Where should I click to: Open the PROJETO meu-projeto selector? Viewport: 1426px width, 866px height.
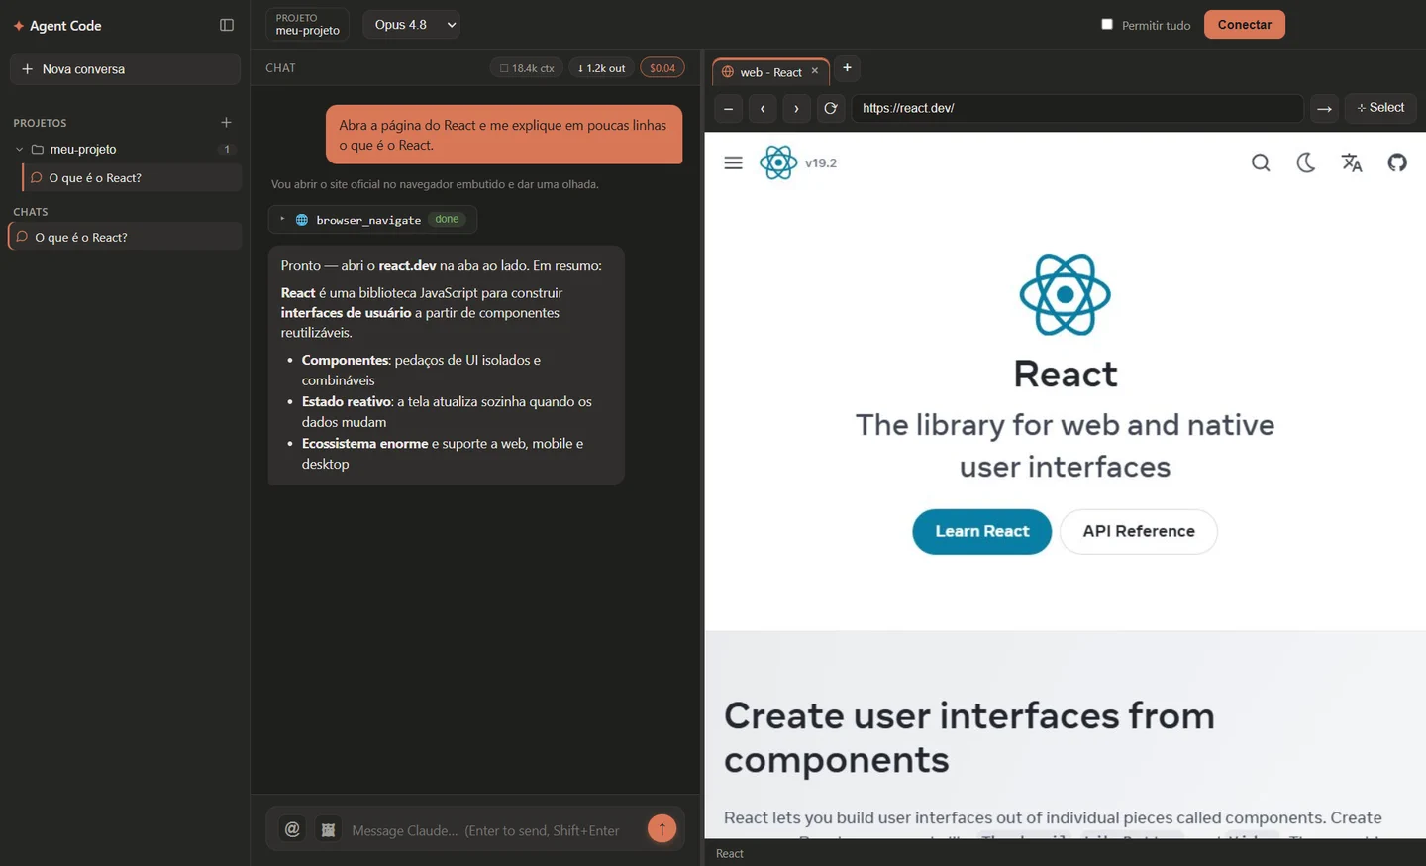tap(307, 25)
